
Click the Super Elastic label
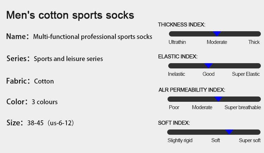[246, 74]
